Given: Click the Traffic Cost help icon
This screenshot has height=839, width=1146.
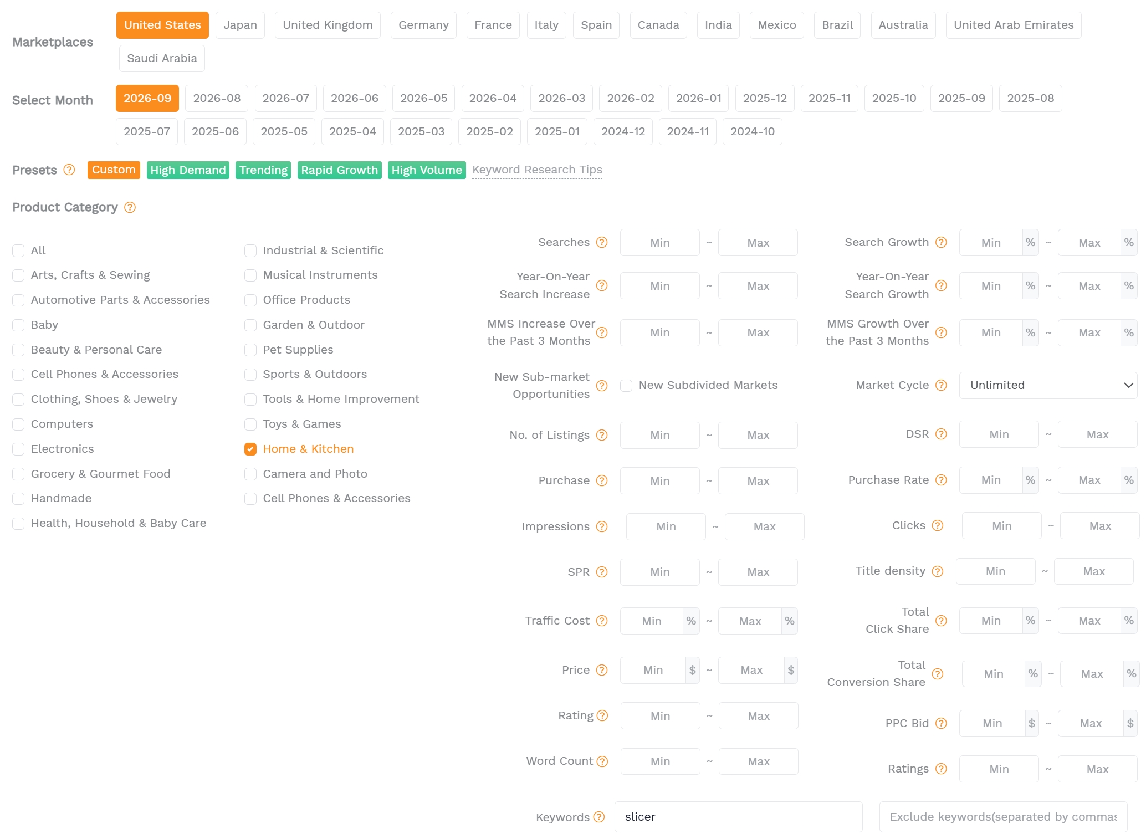Looking at the screenshot, I should 602,621.
